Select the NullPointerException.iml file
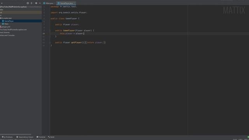The height and width of the screenshot is (140, 249). pos(13,30)
